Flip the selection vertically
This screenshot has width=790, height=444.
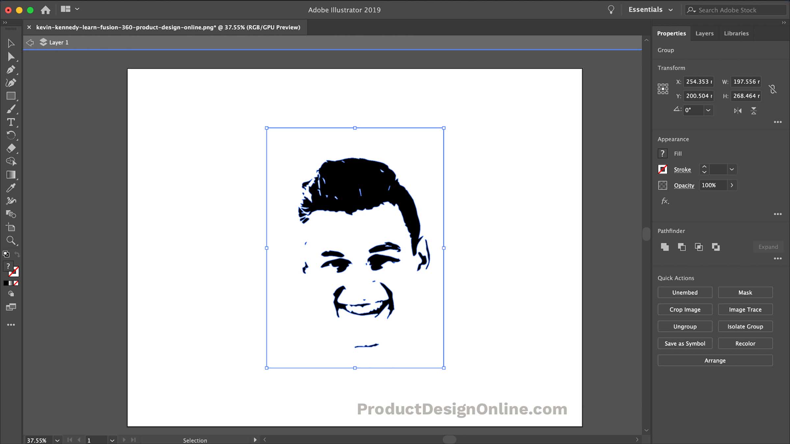754,111
